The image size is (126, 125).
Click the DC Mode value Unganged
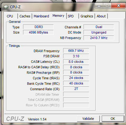point(99,32)
